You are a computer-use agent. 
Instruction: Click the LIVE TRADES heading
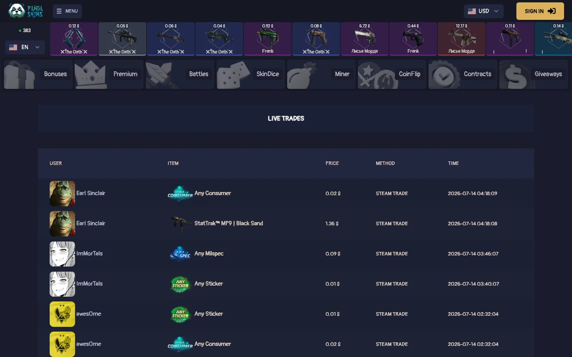point(286,119)
